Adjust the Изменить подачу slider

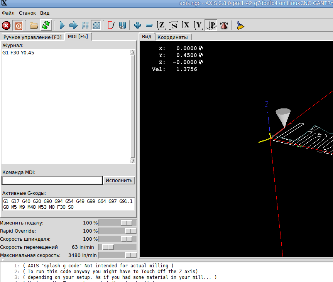[126, 223]
